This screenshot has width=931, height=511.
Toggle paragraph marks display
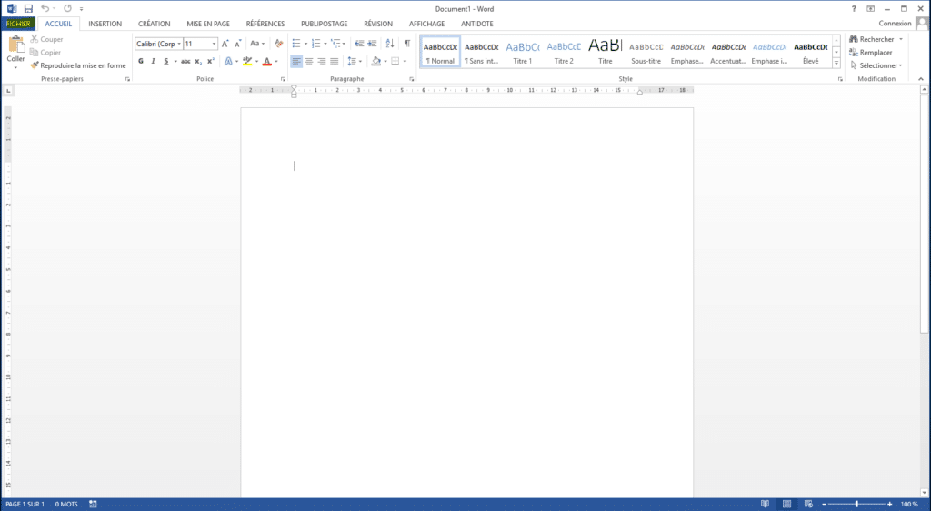(406, 44)
